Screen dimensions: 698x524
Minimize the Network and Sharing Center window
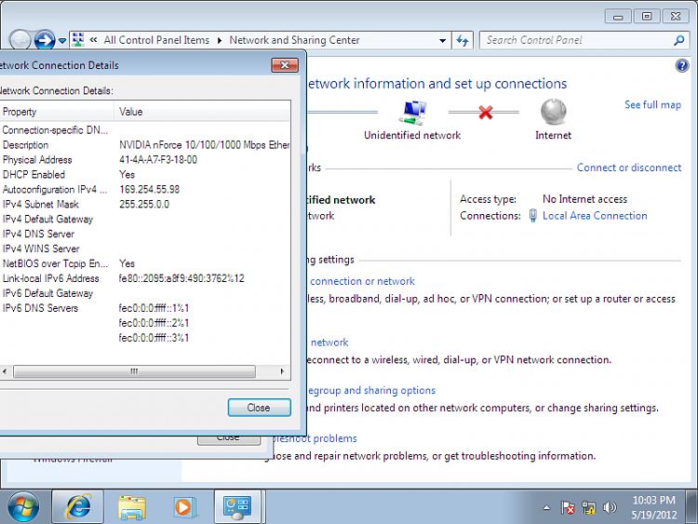pos(618,17)
